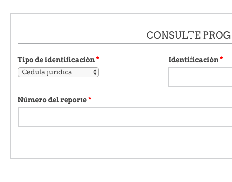This screenshot has width=232, height=182.
Task: Click the up-down arrows on the Cédula jurídica selector
Action: [x=95, y=72]
